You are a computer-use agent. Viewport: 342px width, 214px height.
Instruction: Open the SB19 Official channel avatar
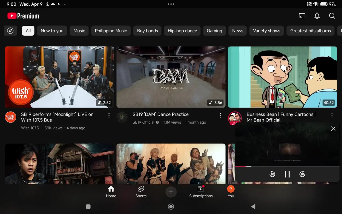coord(122,117)
